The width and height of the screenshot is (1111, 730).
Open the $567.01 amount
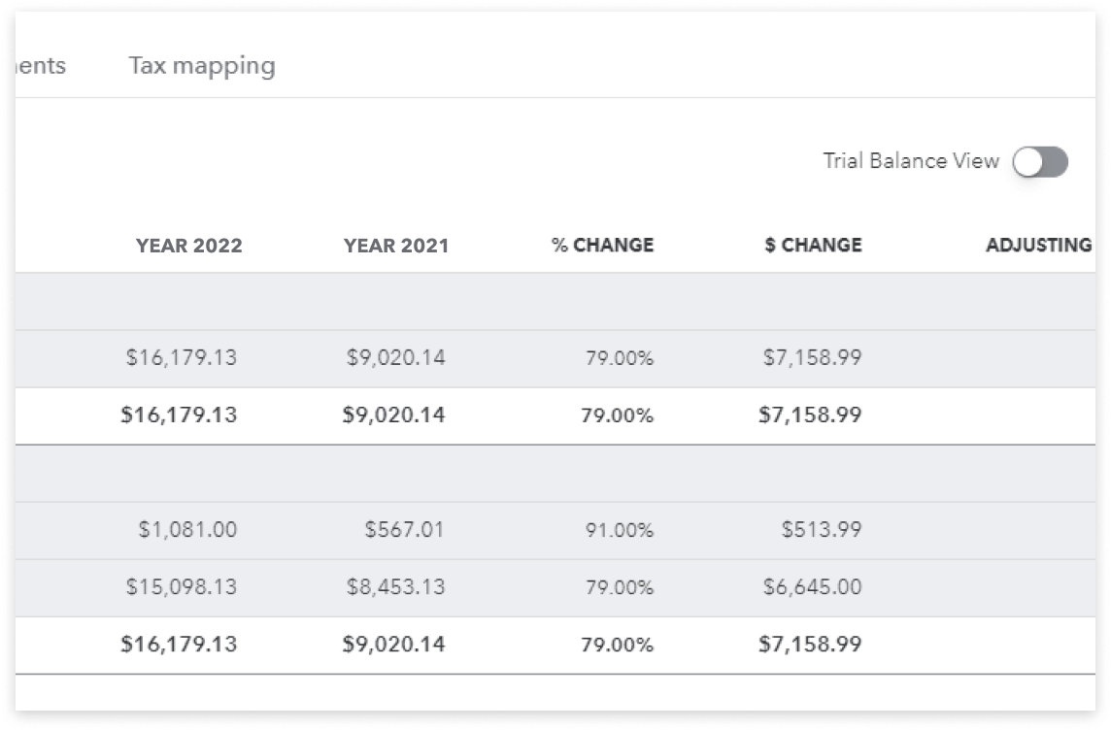[405, 530]
